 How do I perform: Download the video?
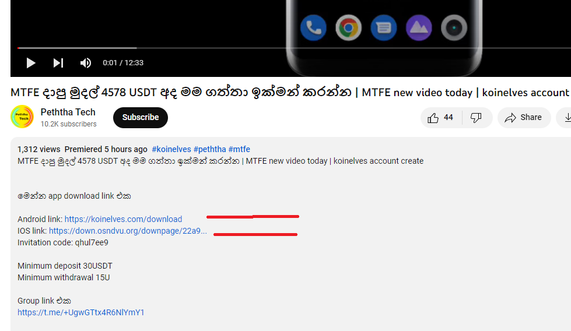[565, 118]
